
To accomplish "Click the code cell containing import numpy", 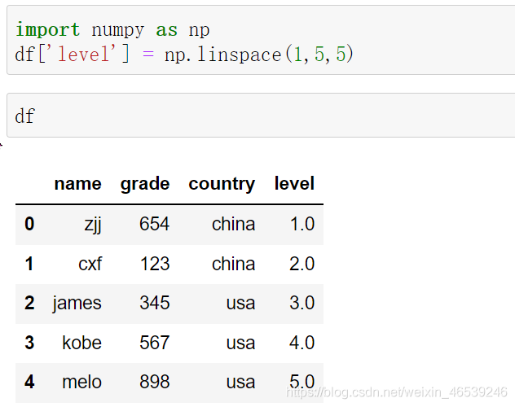I will (x=261, y=40).
